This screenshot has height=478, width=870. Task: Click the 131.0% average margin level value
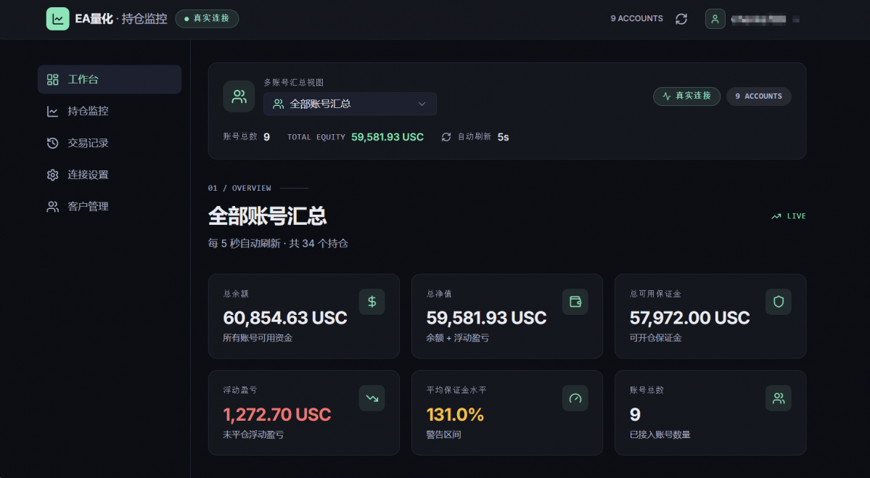point(455,415)
